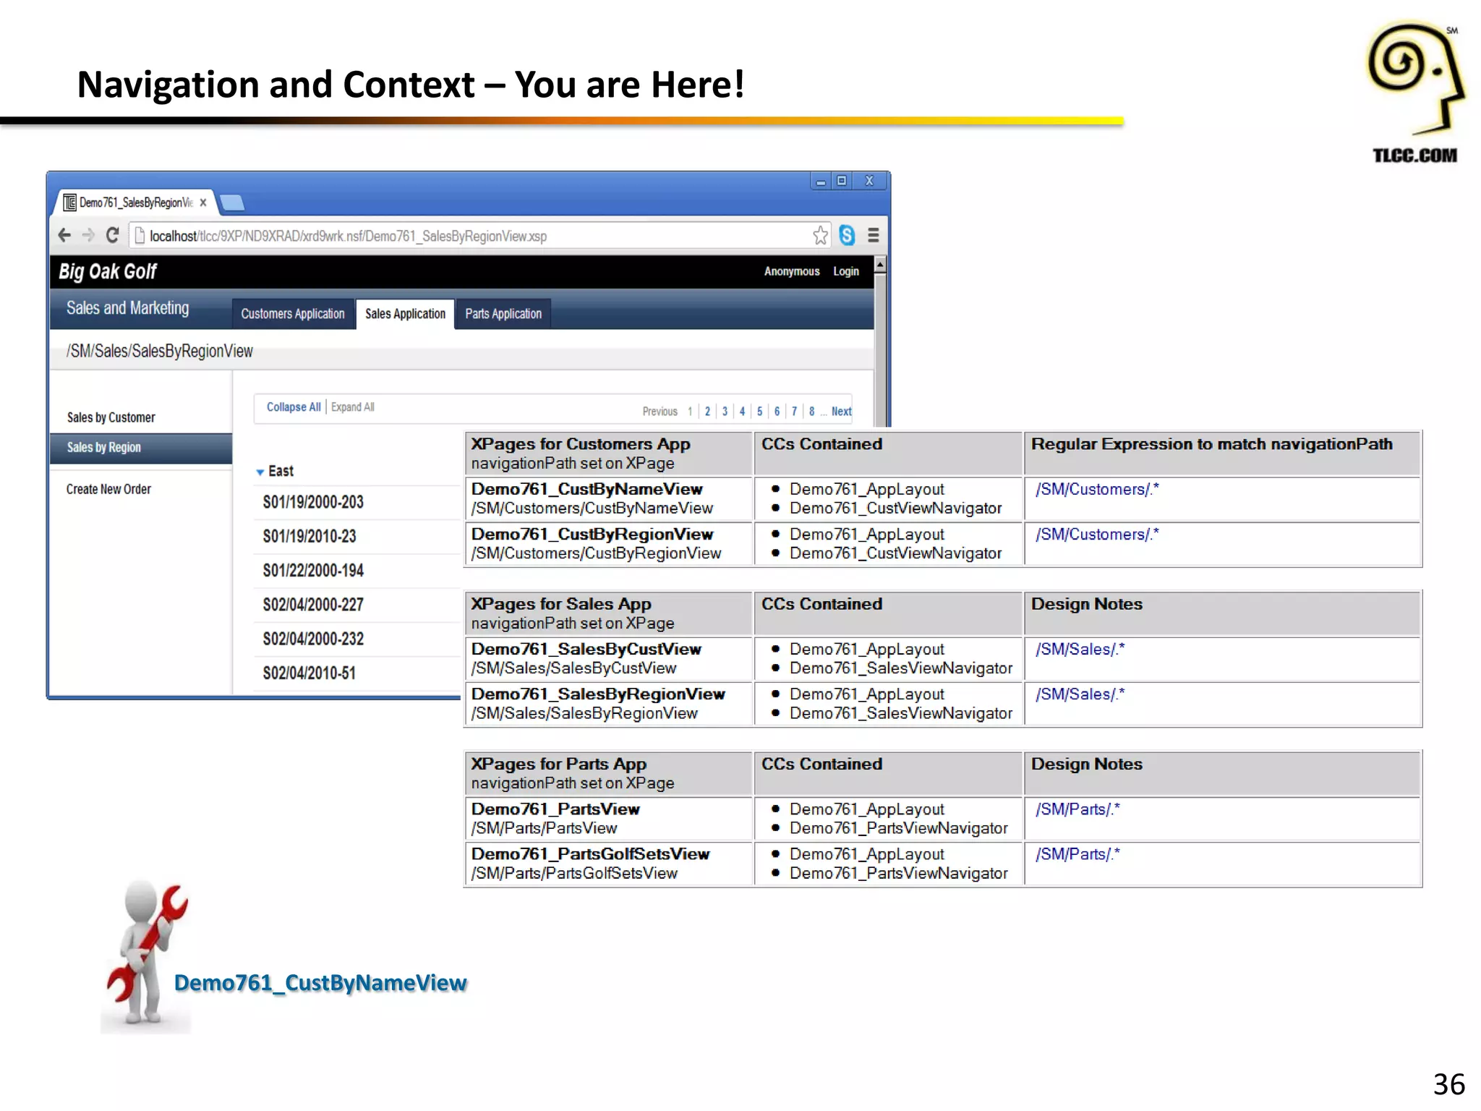Click Create New Order
Screen dimensions: 1481x1111
(109, 489)
